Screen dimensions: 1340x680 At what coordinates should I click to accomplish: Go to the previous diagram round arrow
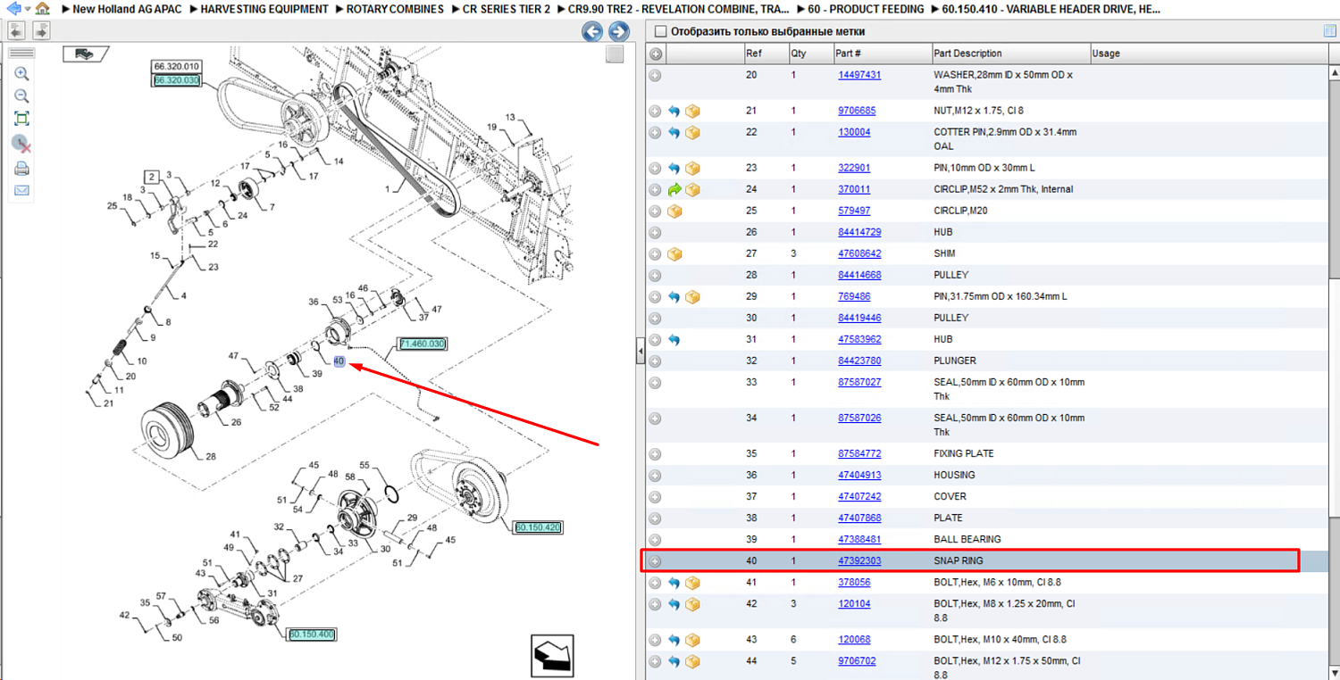click(x=592, y=32)
